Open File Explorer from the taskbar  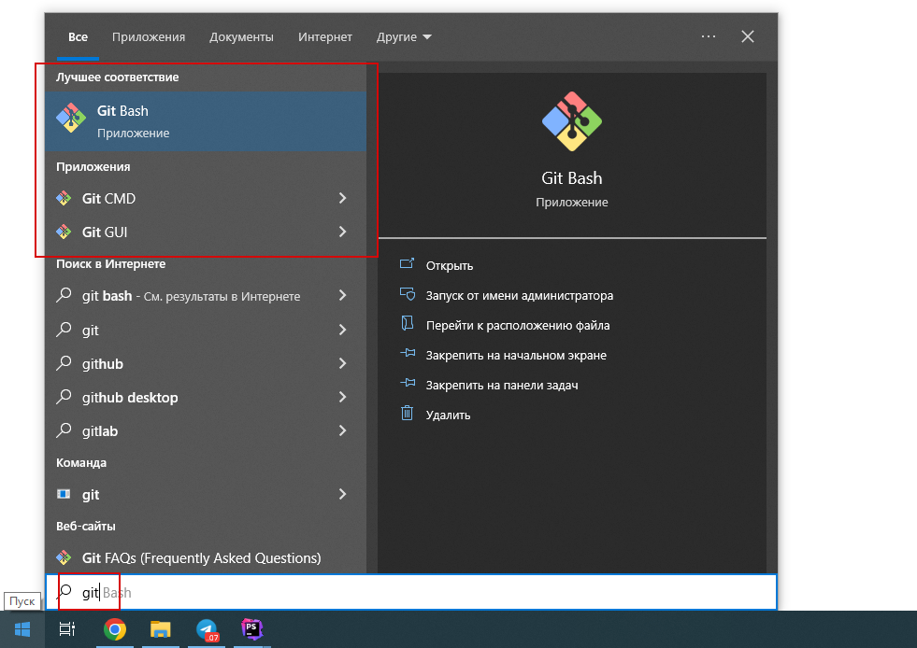[160, 629]
